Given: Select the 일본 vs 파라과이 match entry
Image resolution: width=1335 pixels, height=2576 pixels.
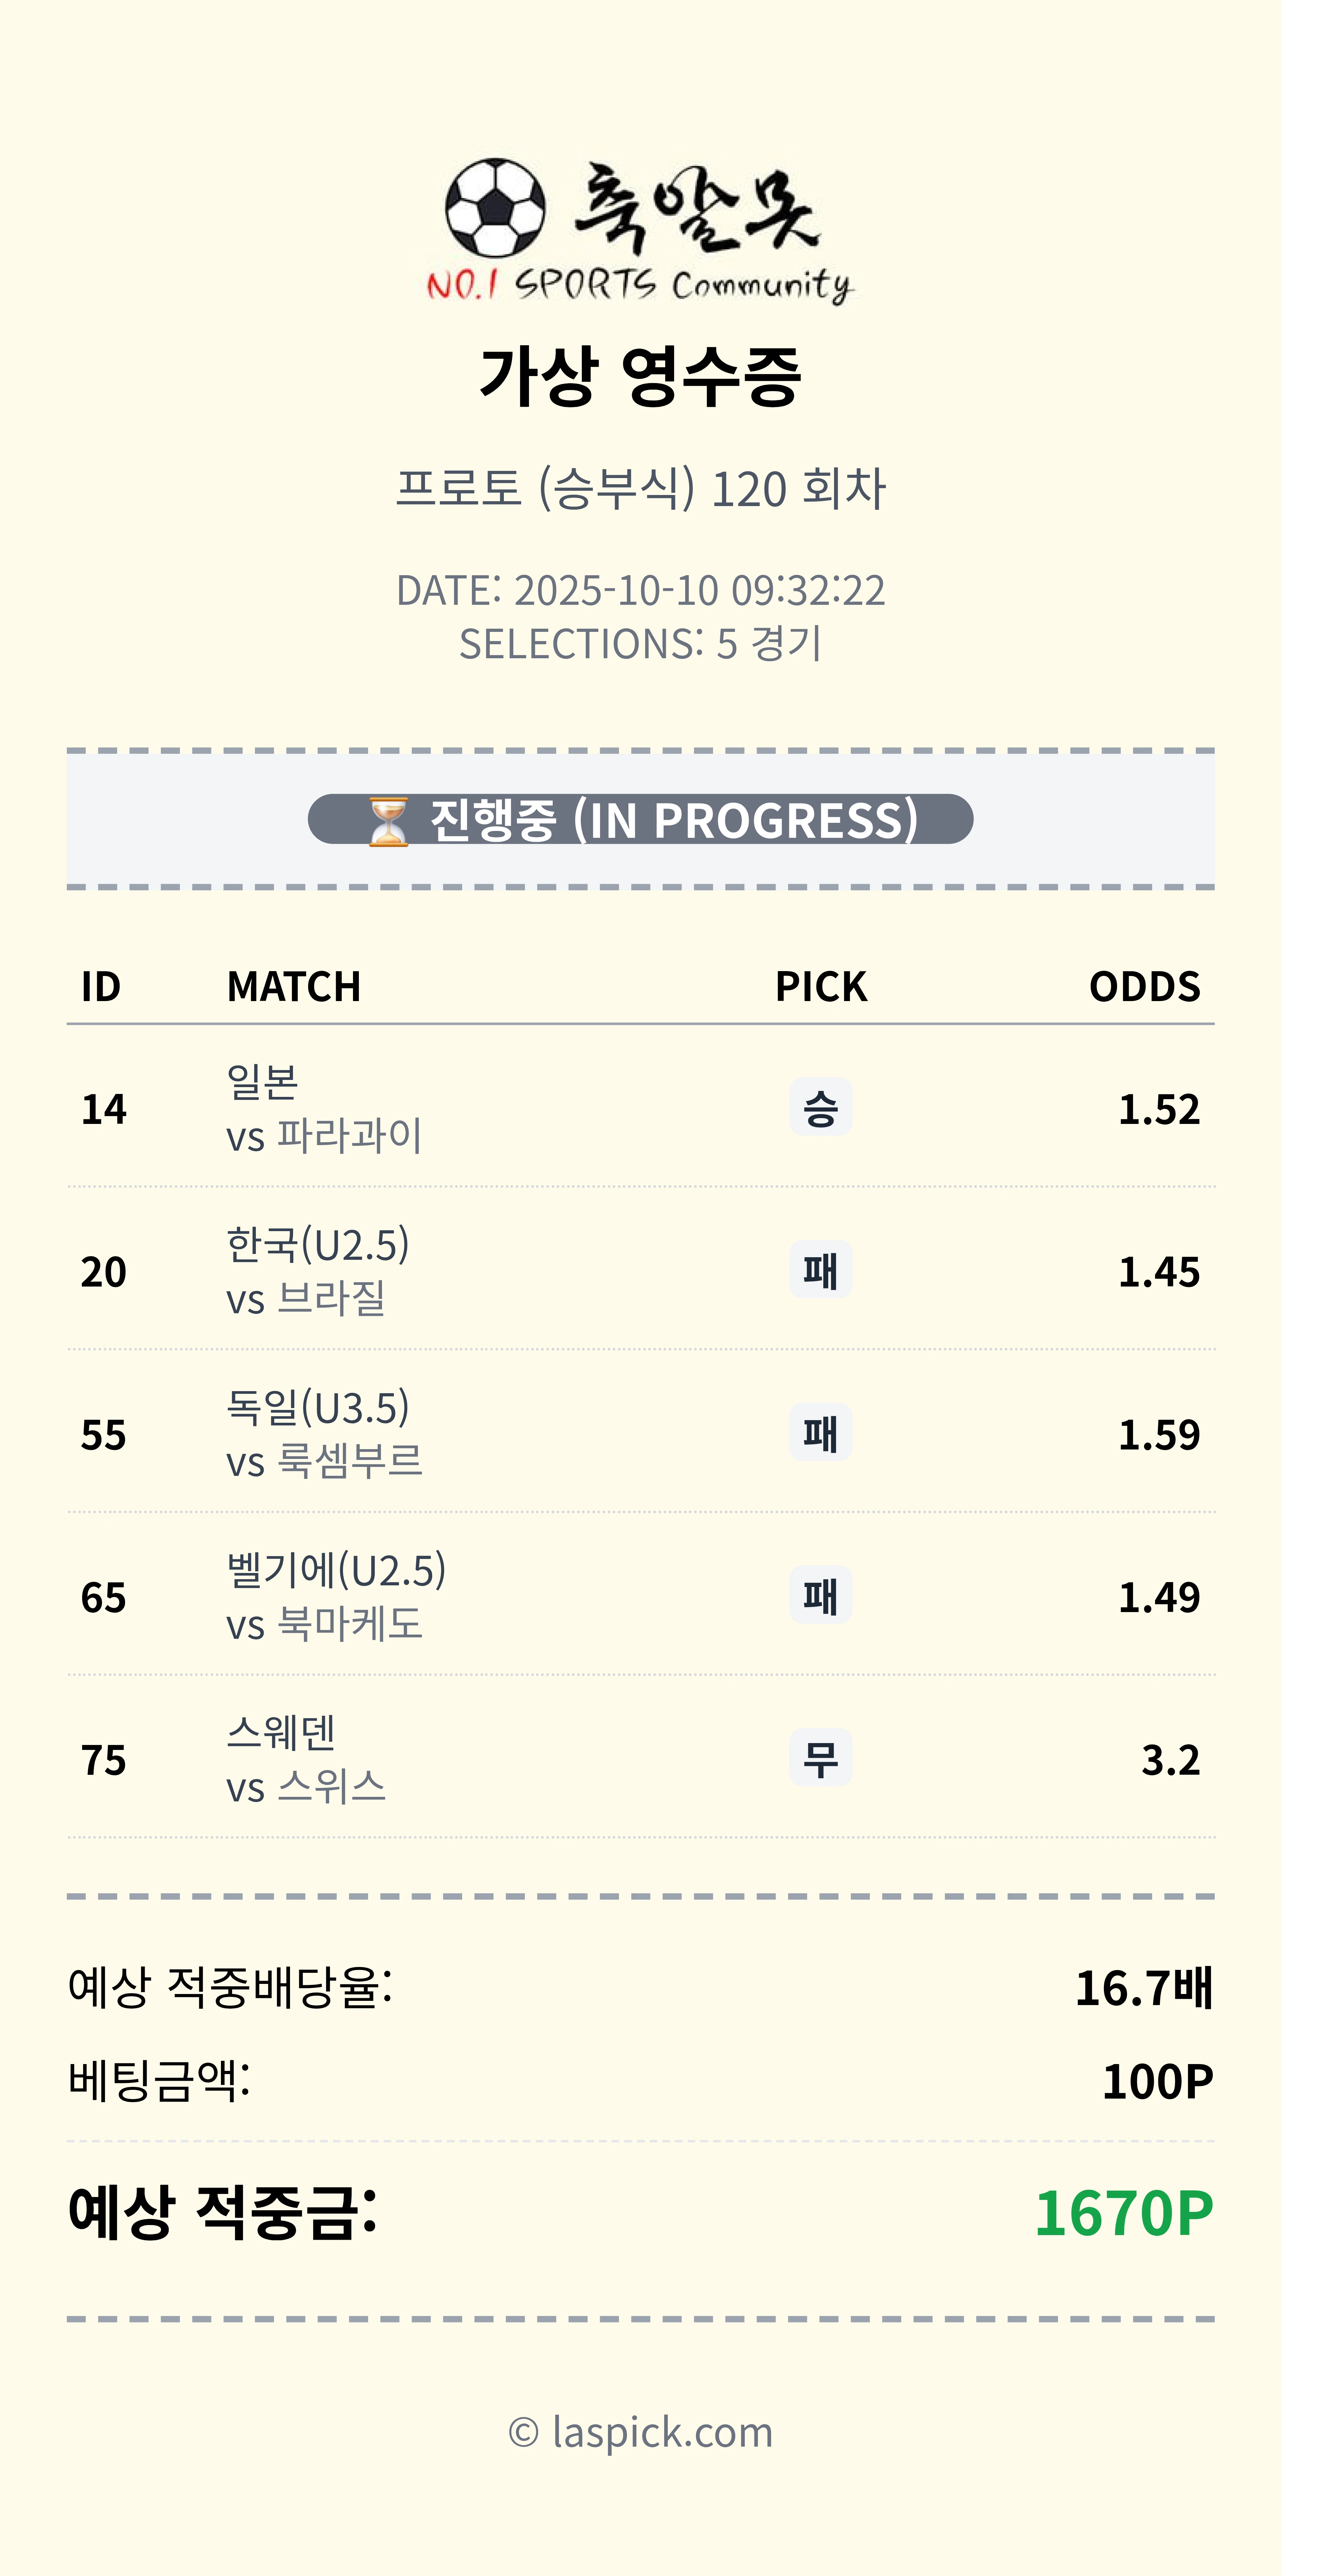Looking at the screenshot, I should (324, 1108).
